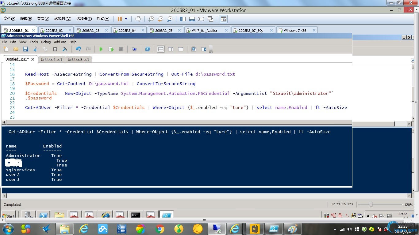Open the View menu in PowerShell ISE

[23, 42]
